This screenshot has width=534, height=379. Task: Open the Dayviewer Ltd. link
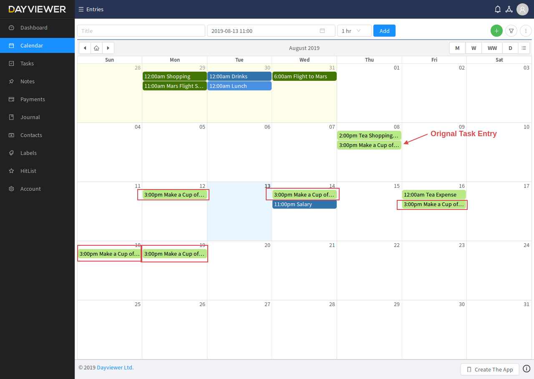coord(115,367)
